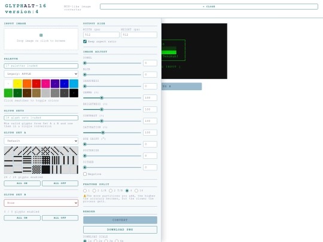Click the Close button in the header
This screenshot has height=242, width=323.
[209, 7]
